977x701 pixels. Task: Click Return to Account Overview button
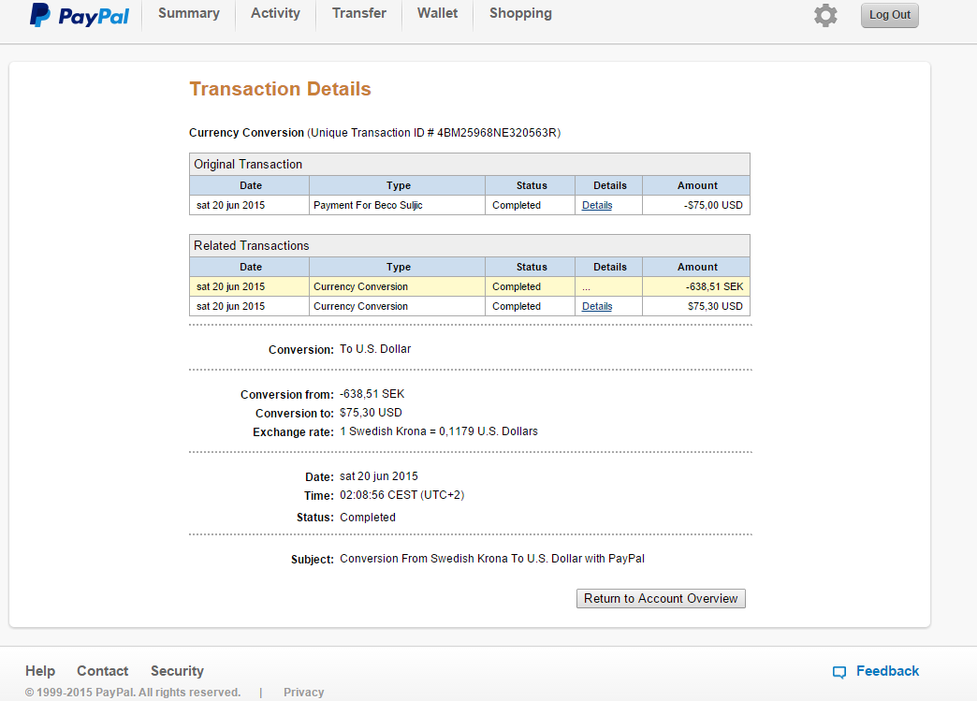(x=661, y=598)
